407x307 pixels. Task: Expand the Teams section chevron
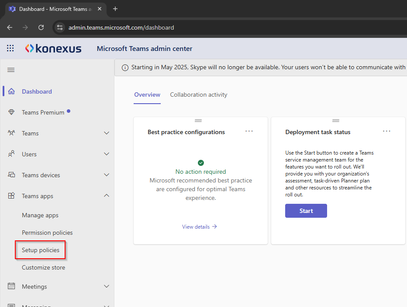(107, 133)
